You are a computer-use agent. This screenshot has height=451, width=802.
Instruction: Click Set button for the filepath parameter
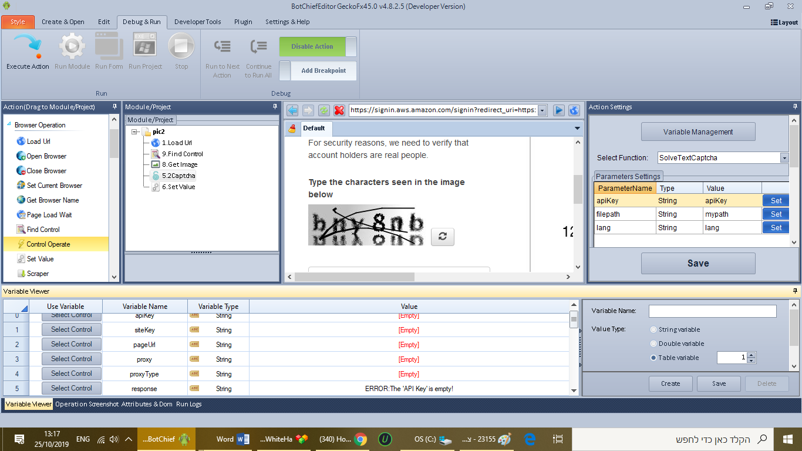tap(776, 214)
